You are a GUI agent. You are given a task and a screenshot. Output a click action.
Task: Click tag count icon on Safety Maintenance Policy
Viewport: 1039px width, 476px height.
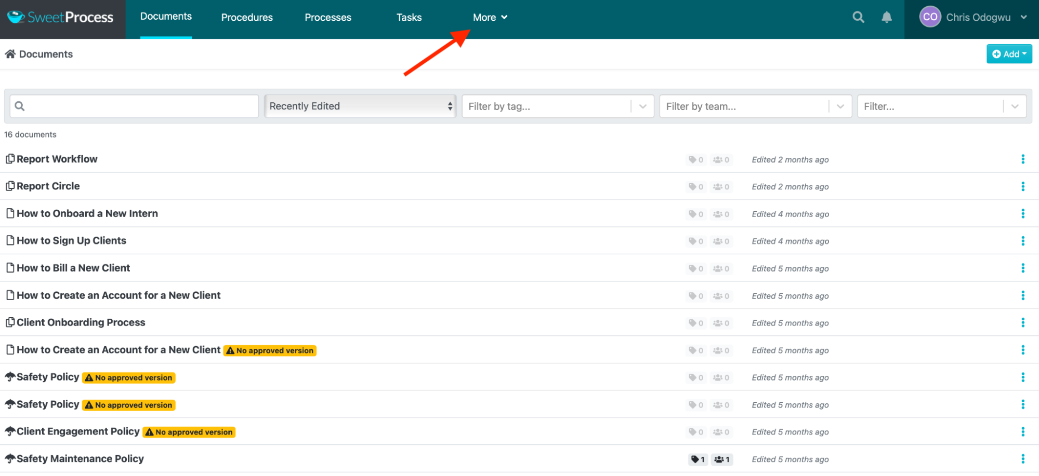click(698, 459)
